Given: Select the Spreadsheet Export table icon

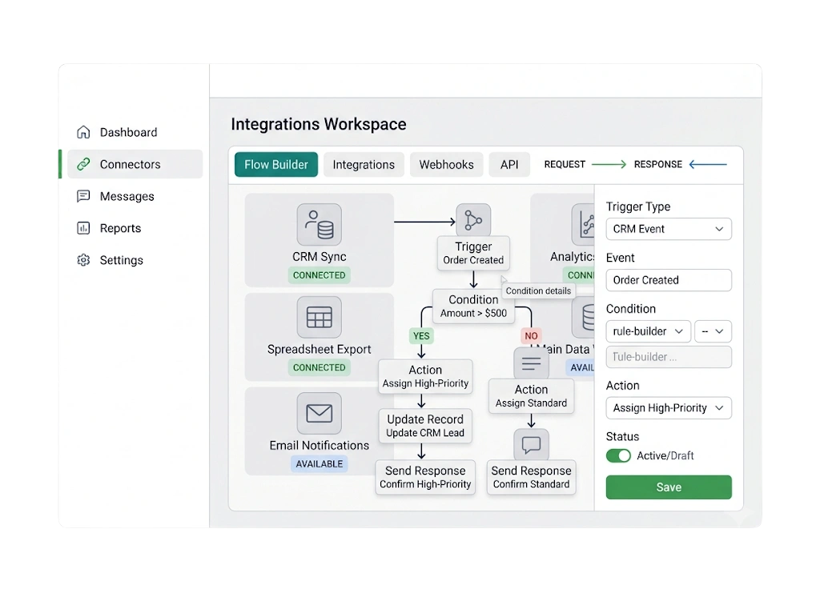Looking at the screenshot, I should pyautogui.click(x=319, y=317).
